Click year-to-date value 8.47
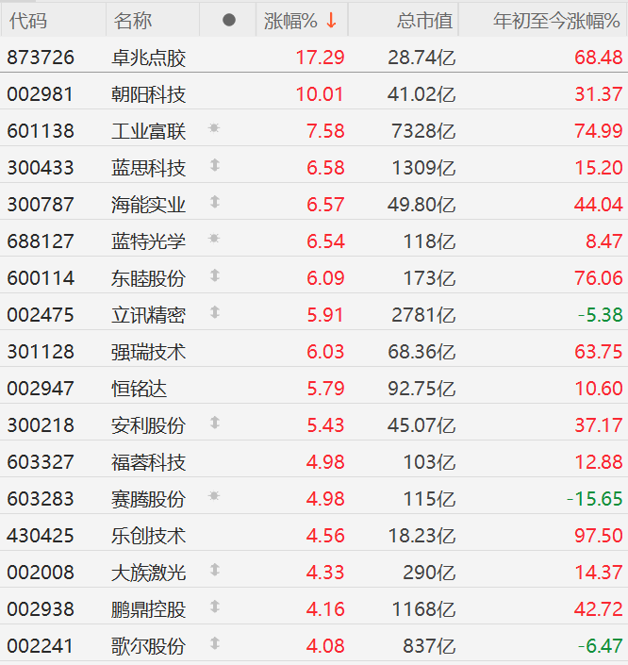Screen dimensions: 628x665 [603, 241]
